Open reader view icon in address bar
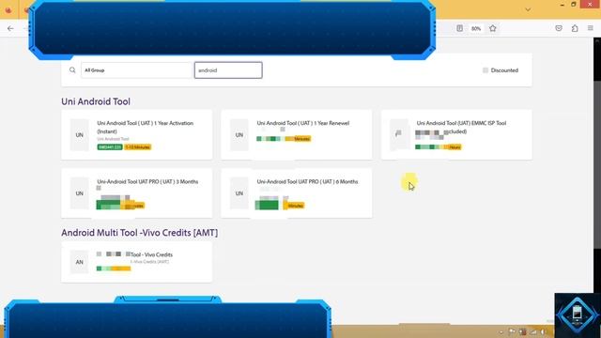The image size is (601, 338). (459, 28)
